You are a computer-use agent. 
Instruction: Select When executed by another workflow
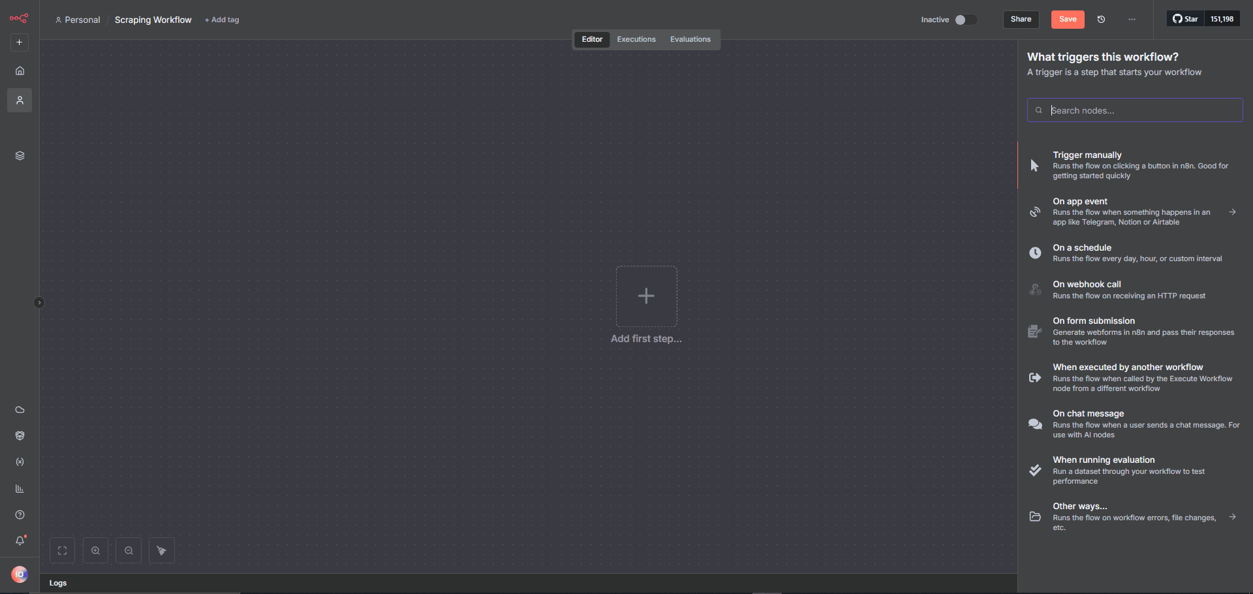1135,377
